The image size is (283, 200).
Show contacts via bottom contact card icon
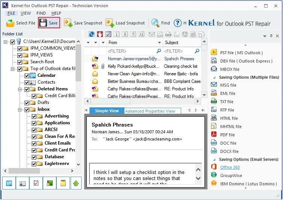click(x=23, y=183)
